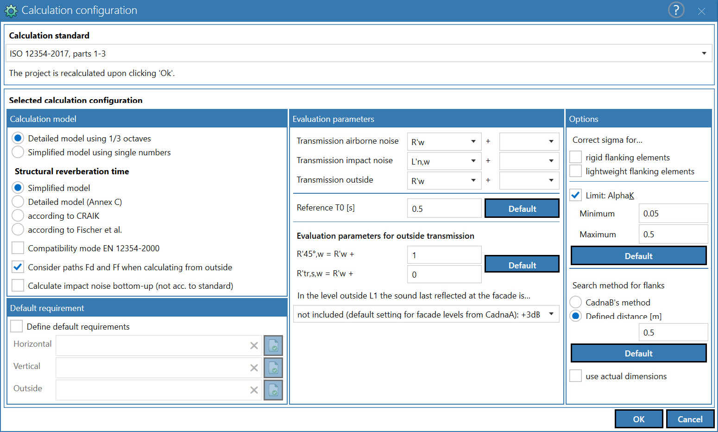Open Calculation standard dropdown ISO 12354-2017
This screenshot has width=718, height=432.
(x=359, y=53)
